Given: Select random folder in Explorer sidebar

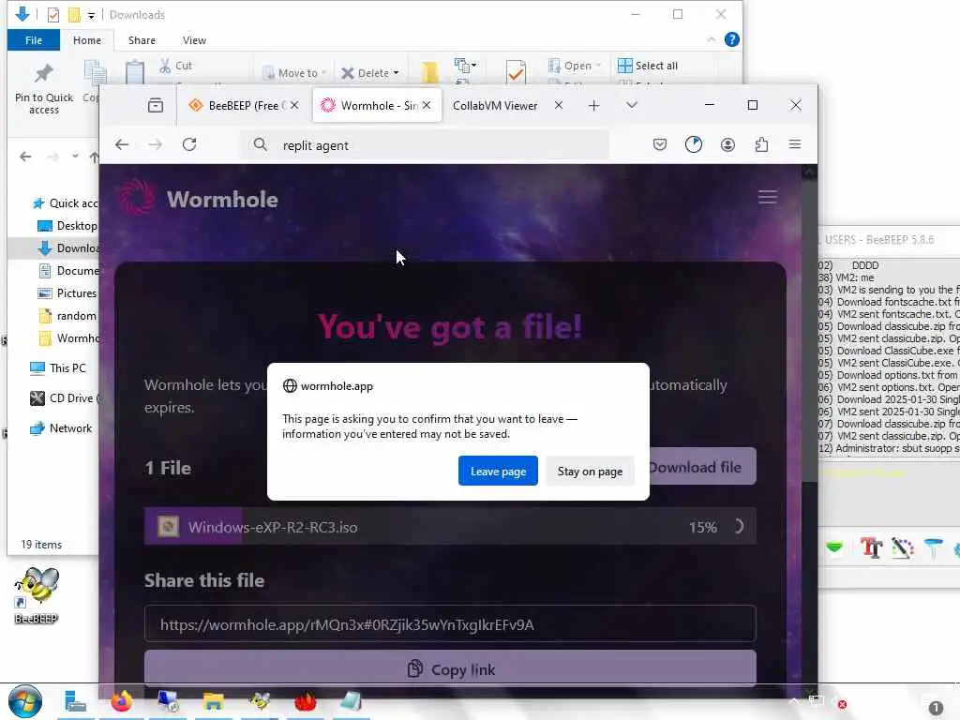Looking at the screenshot, I should (67, 316).
